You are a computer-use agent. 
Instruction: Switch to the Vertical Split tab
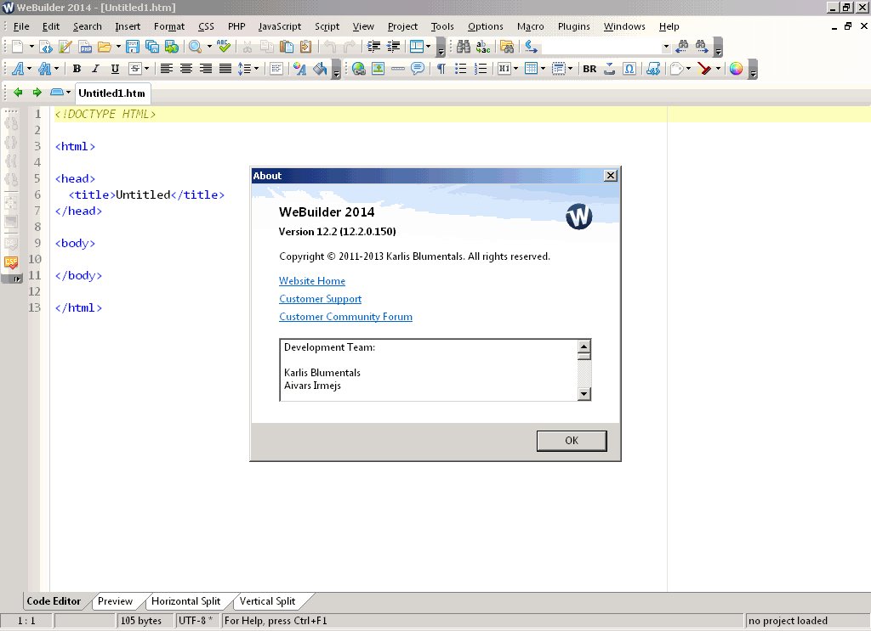(267, 601)
